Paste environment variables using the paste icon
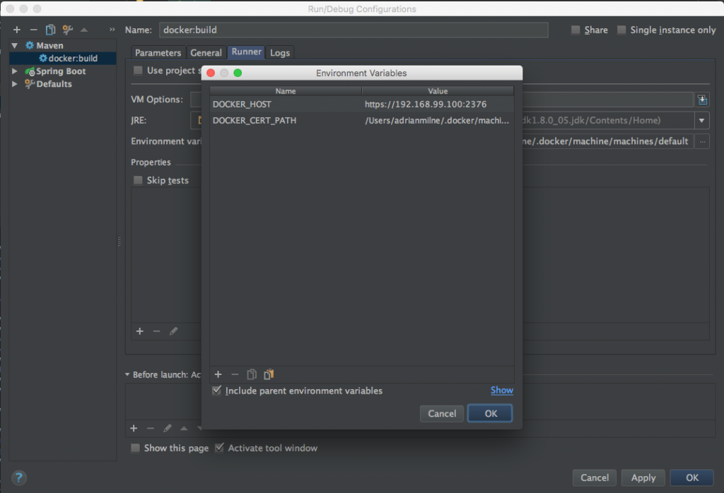724x493 pixels. (x=268, y=374)
